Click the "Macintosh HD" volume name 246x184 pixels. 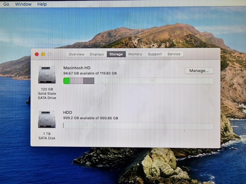[77, 68]
